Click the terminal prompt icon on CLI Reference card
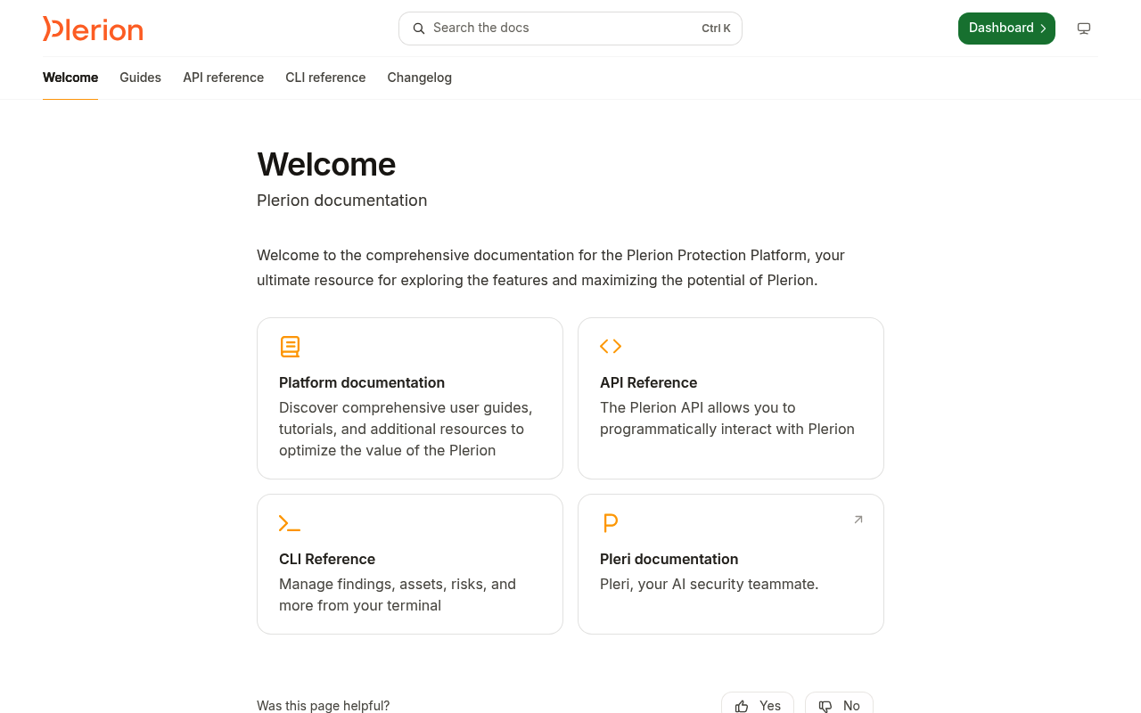 tap(290, 523)
